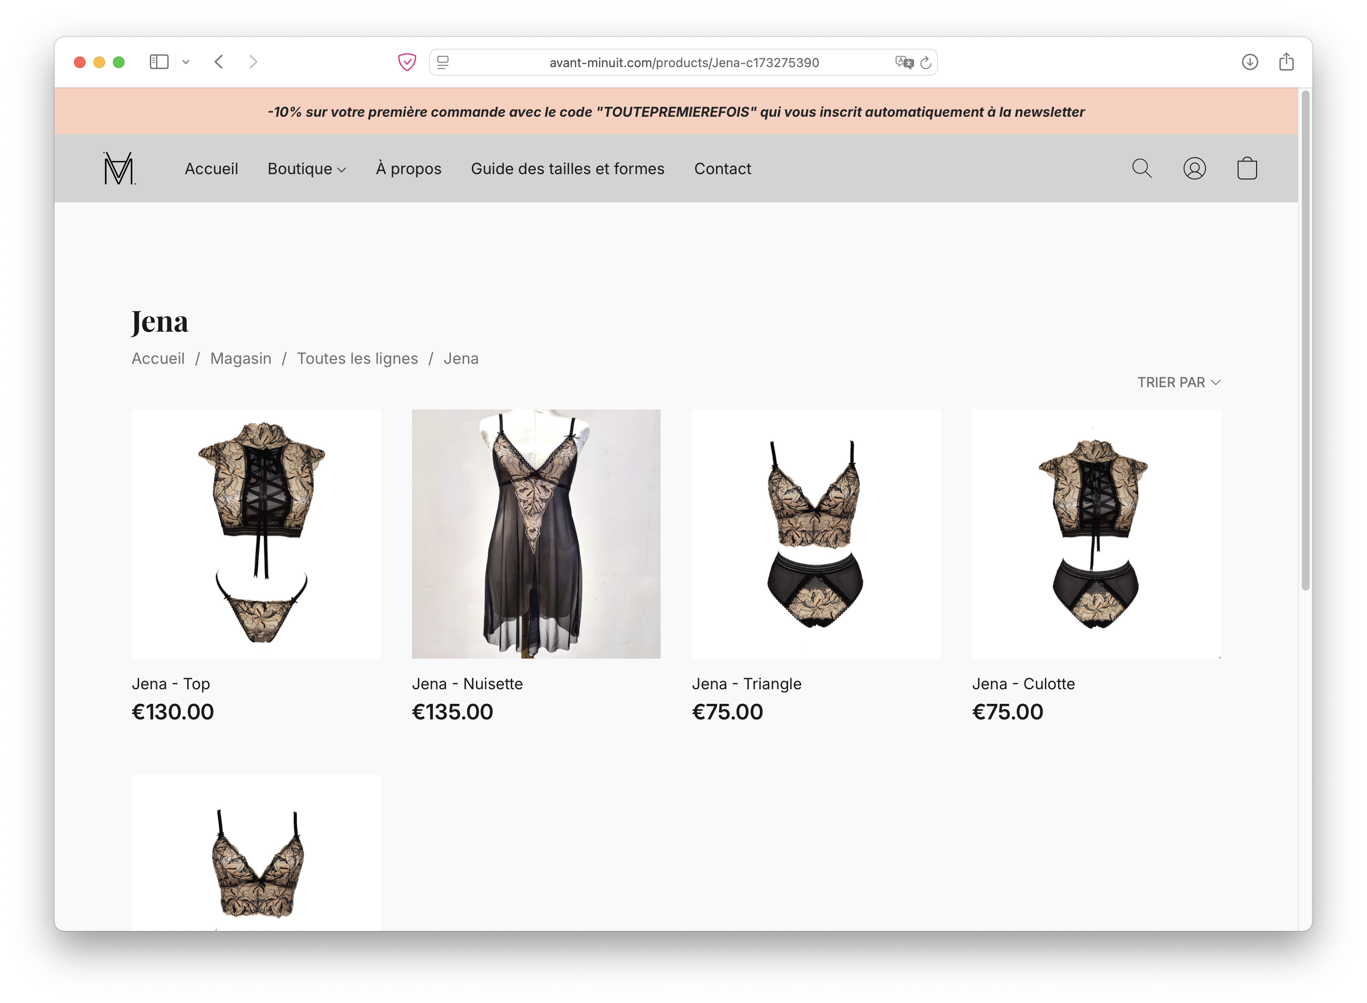Expand the sidebar tab group chevron

(x=186, y=62)
